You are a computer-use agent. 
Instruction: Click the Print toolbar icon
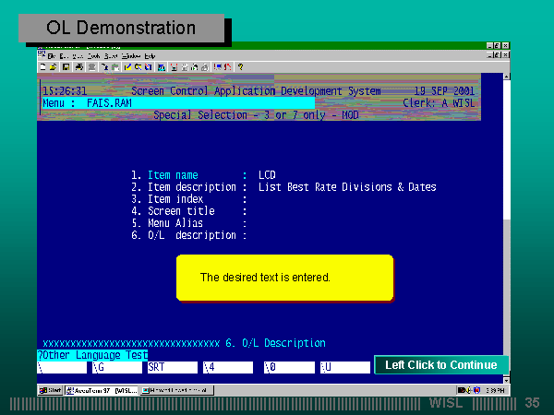tap(78, 66)
